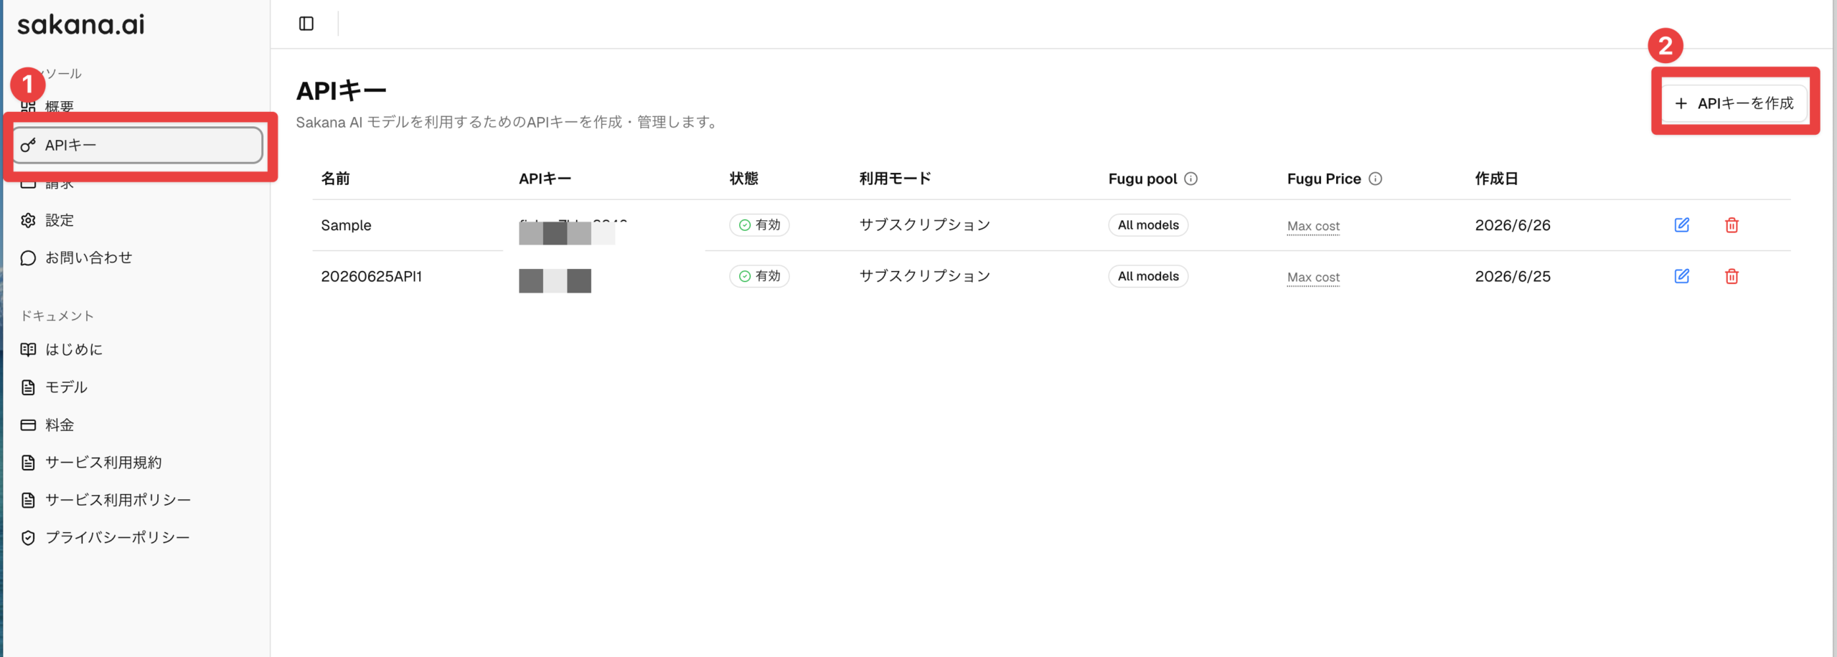Click the 名前 column header

coord(335,179)
